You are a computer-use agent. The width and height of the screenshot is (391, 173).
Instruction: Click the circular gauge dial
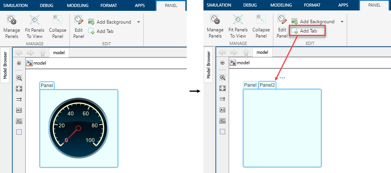click(x=78, y=128)
